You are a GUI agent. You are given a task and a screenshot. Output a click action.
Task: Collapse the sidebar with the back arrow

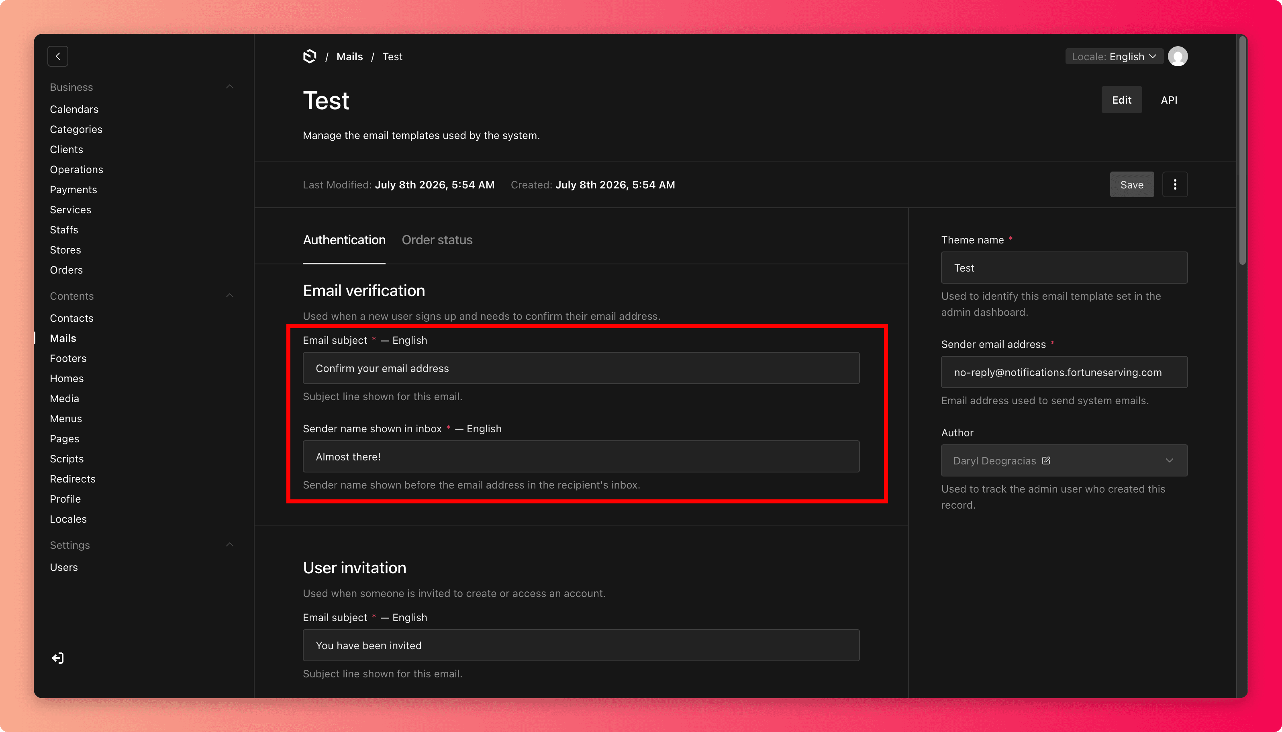pos(58,56)
